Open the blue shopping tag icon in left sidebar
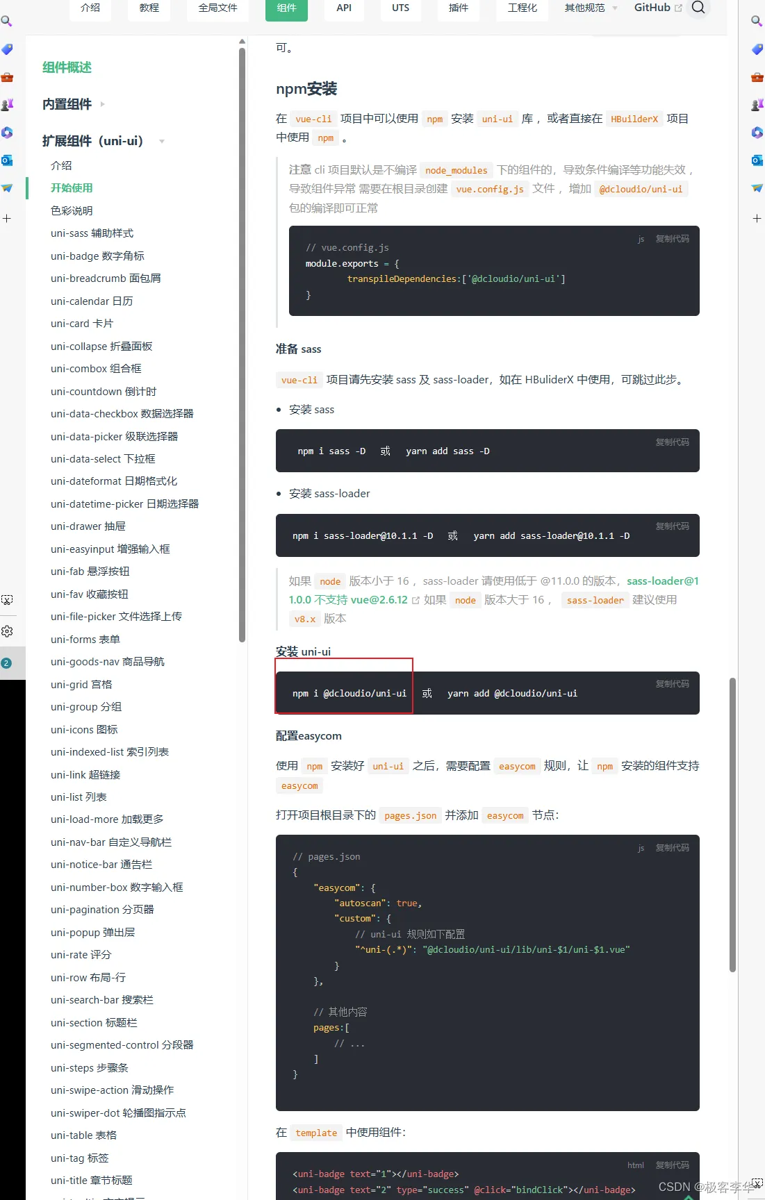765x1200 pixels. point(7,49)
